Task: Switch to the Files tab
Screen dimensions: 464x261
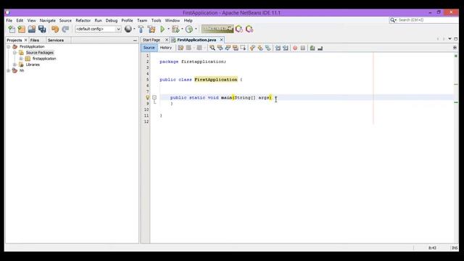Action: [35, 40]
